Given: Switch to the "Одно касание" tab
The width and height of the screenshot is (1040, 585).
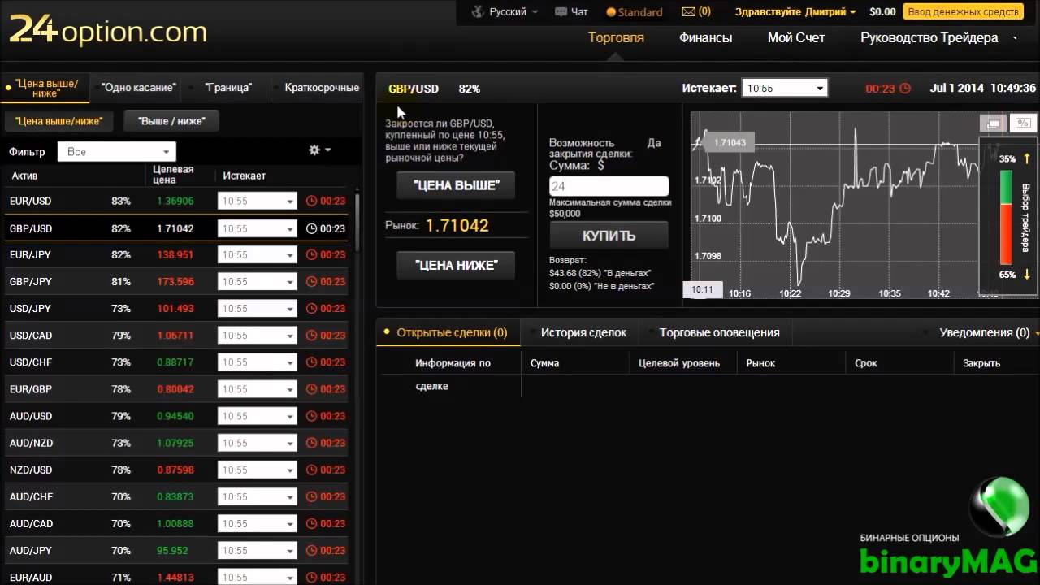Looking at the screenshot, I should click(x=138, y=87).
